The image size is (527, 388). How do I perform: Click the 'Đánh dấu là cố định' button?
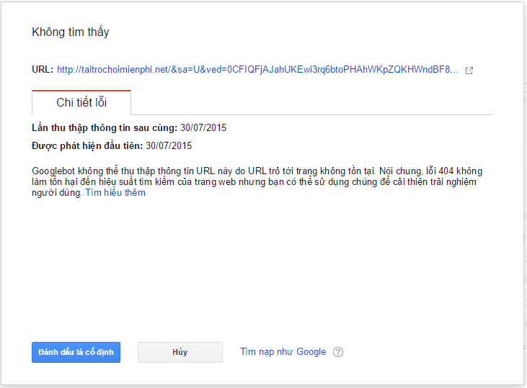coord(76,352)
